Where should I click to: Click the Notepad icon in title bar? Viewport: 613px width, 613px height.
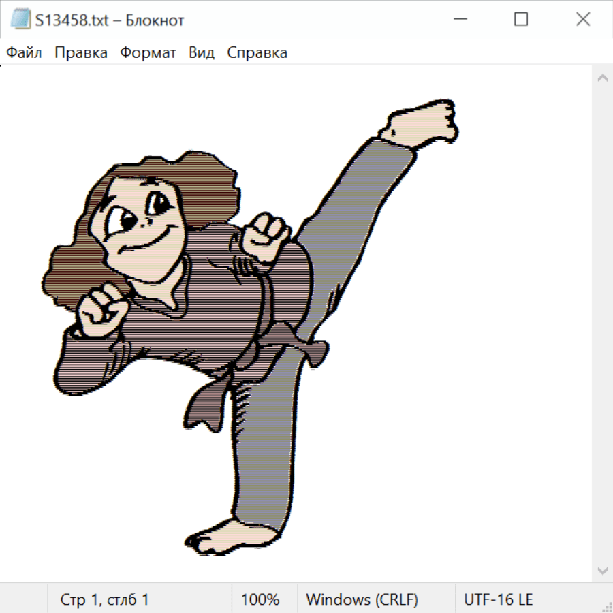click(20, 20)
